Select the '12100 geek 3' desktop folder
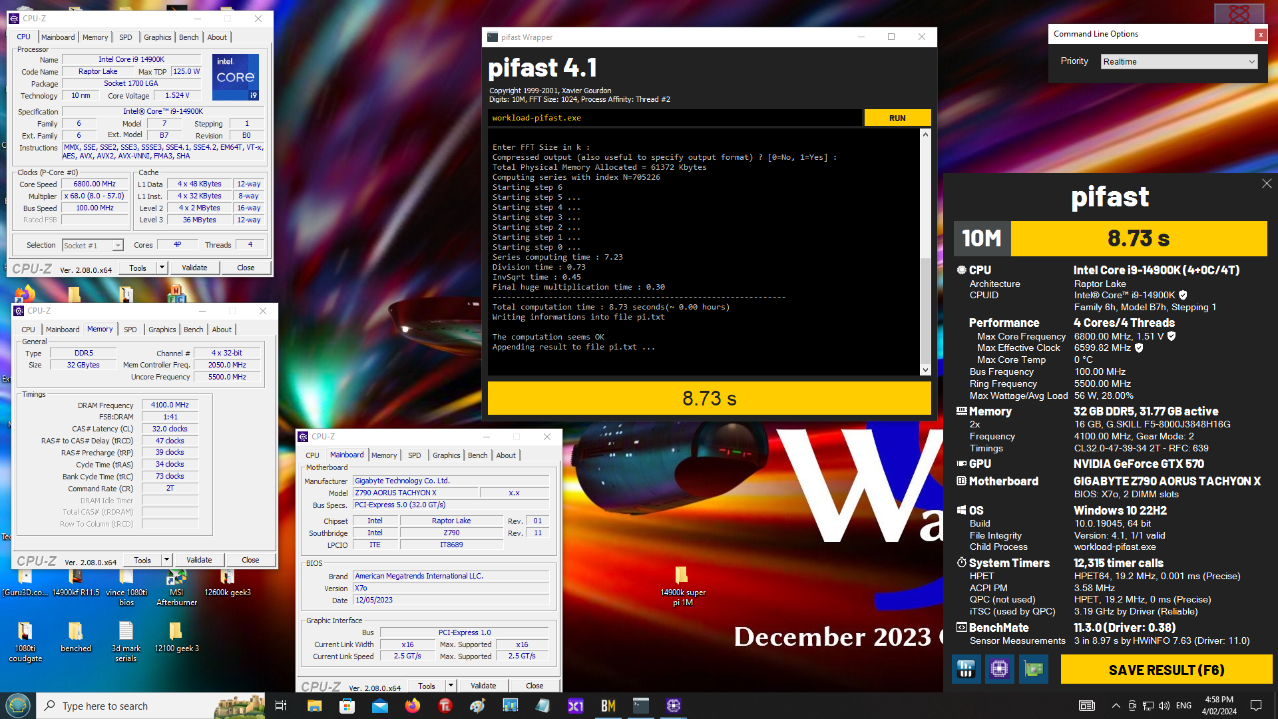This screenshot has height=719, width=1278. [176, 637]
